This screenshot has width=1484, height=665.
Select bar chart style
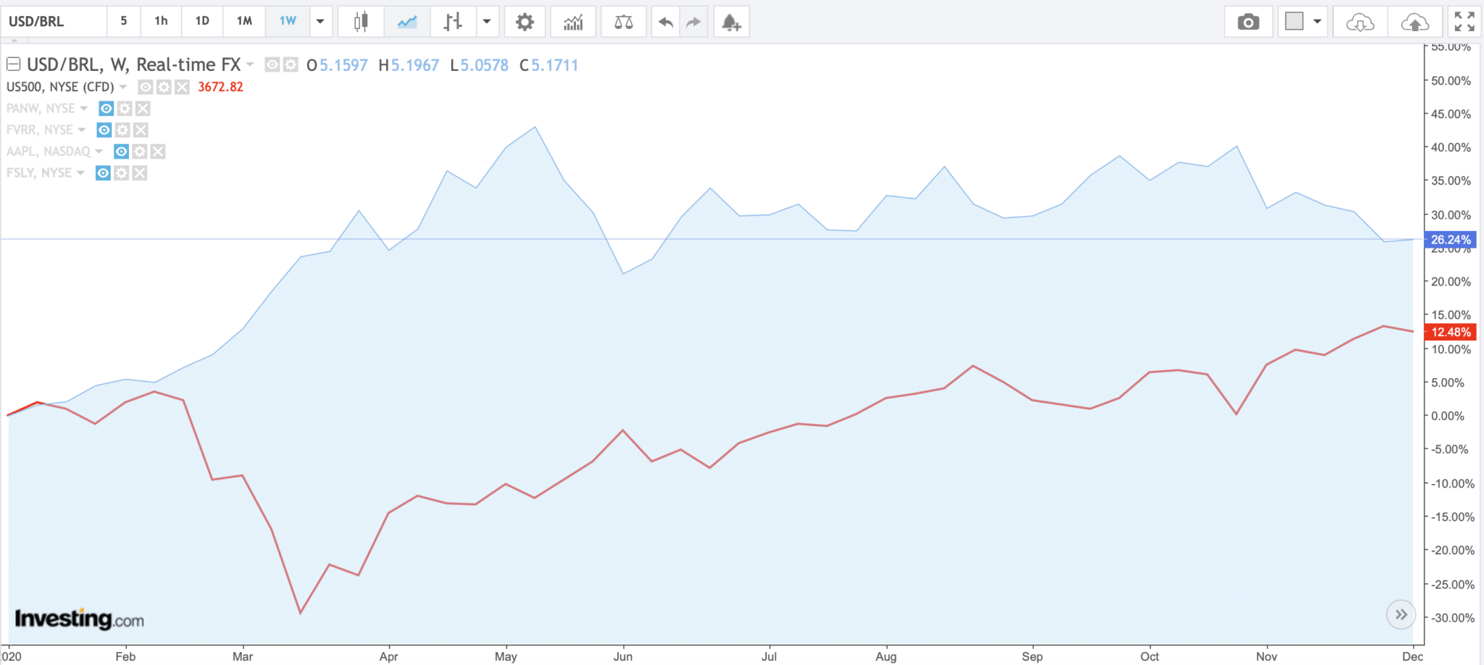pyautogui.click(x=453, y=22)
